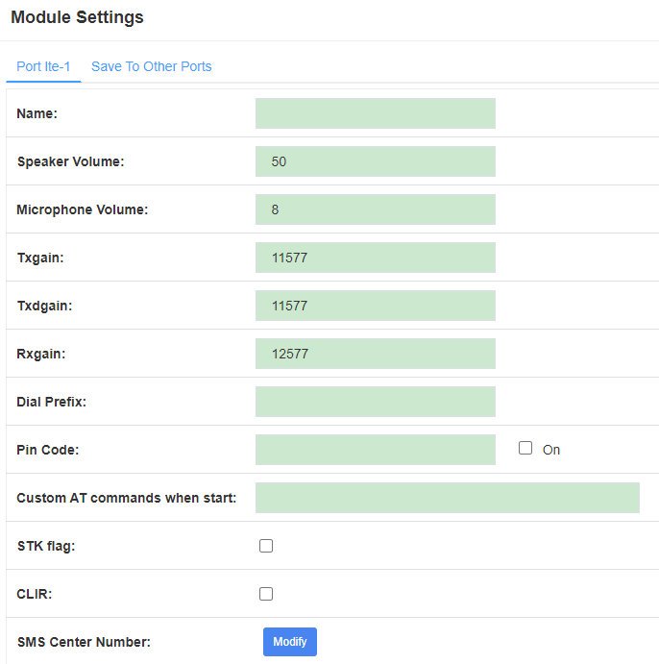This screenshot has width=659, height=664.
Task: Focus the Txdgain input field
Action: coord(376,306)
